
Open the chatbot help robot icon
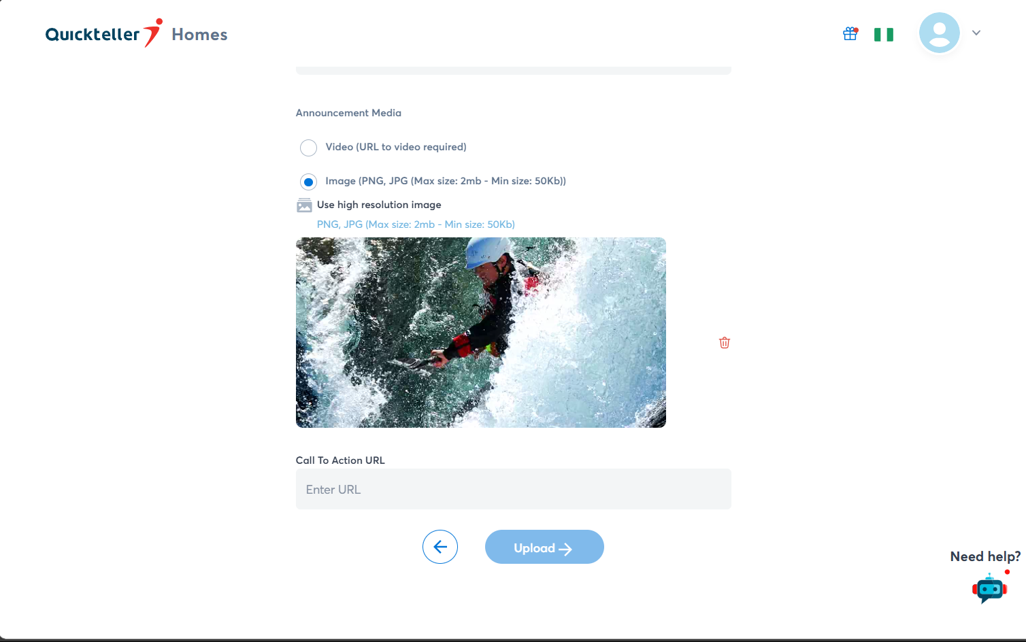pos(989,588)
